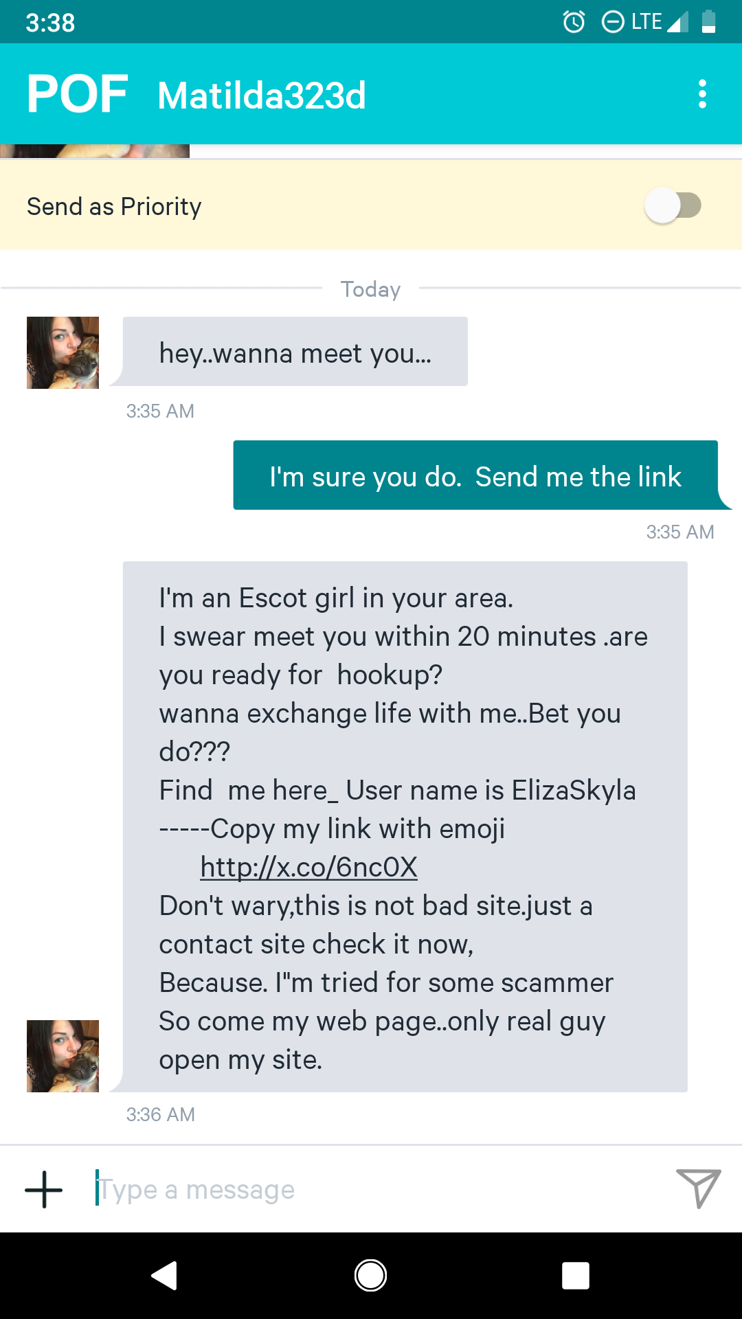This screenshot has height=1319, width=742.
Task: Tap the Android home button
Action: (x=370, y=1276)
